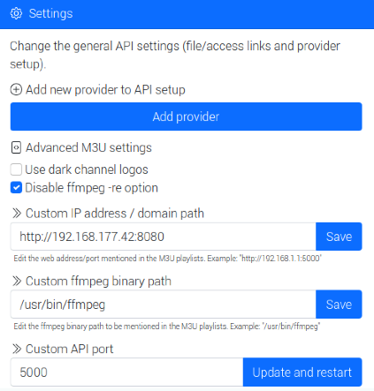Save the custom IP address field
The height and width of the screenshot is (391, 374).
[339, 237]
